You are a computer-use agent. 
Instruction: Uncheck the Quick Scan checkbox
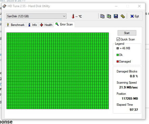coord(118,39)
